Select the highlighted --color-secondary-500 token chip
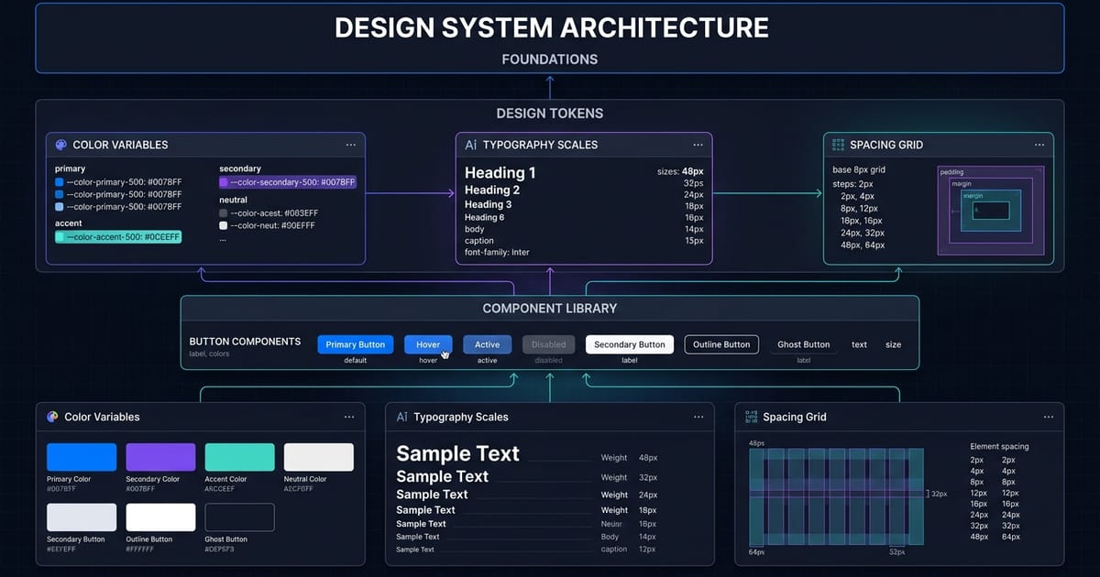The image size is (1100, 577). [x=287, y=182]
